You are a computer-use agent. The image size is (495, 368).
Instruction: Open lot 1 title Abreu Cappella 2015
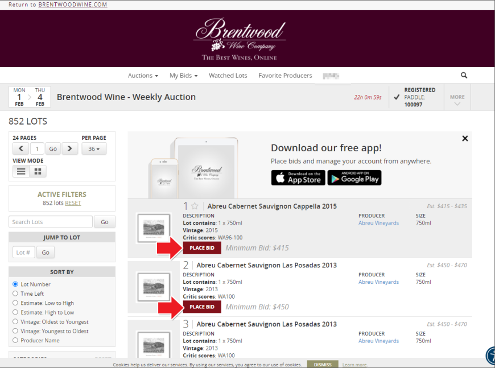coord(272,206)
